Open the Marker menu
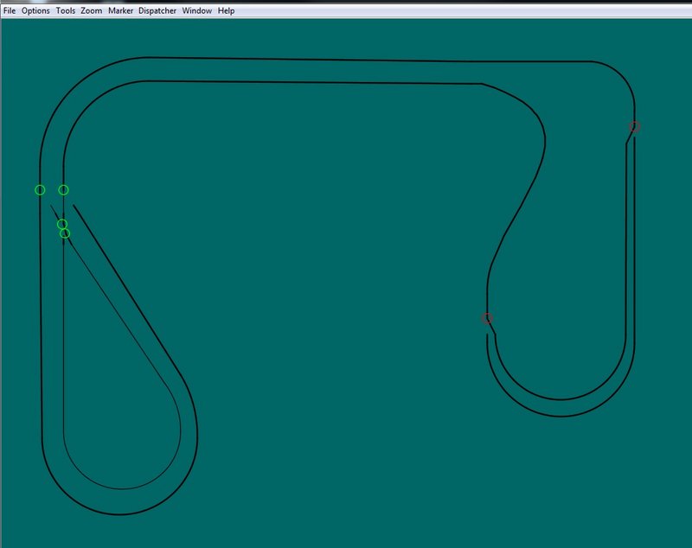The height and width of the screenshot is (548, 692). [x=120, y=10]
